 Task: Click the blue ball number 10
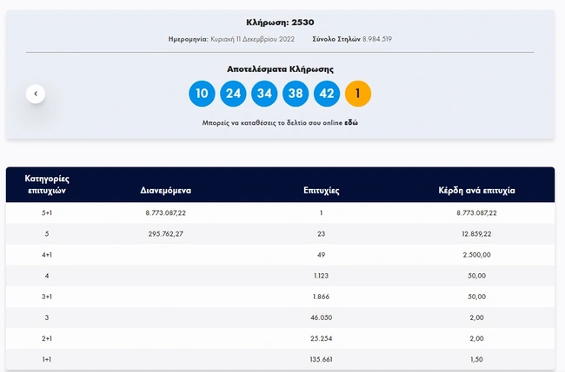click(202, 93)
